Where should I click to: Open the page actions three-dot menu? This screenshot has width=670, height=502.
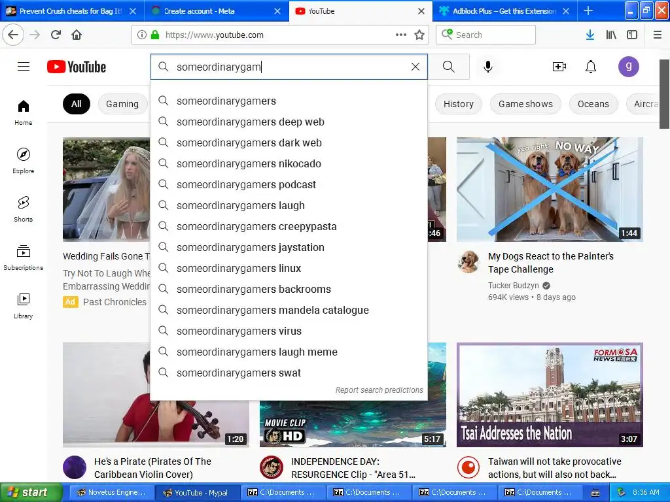(x=401, y=35)
